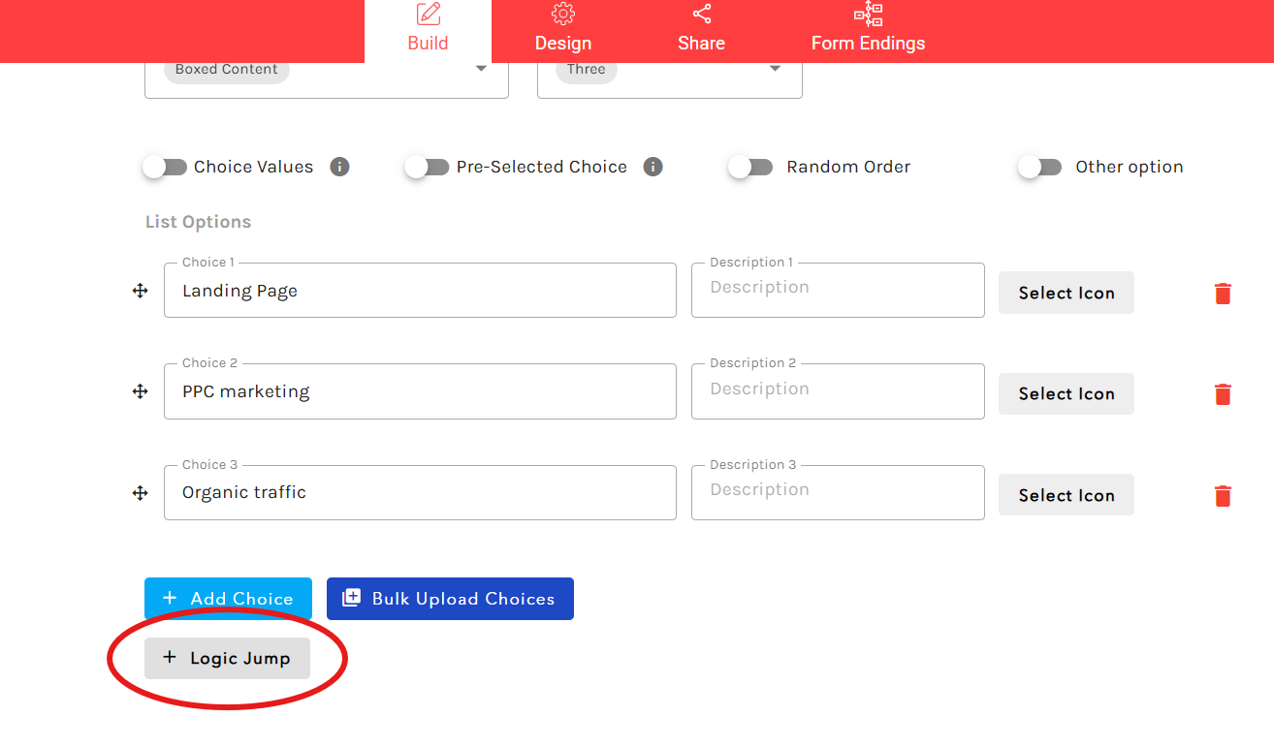This screenshot has height=747, width=1274.
Task: Click the gear icon above Design
Action: pos(562,14)
